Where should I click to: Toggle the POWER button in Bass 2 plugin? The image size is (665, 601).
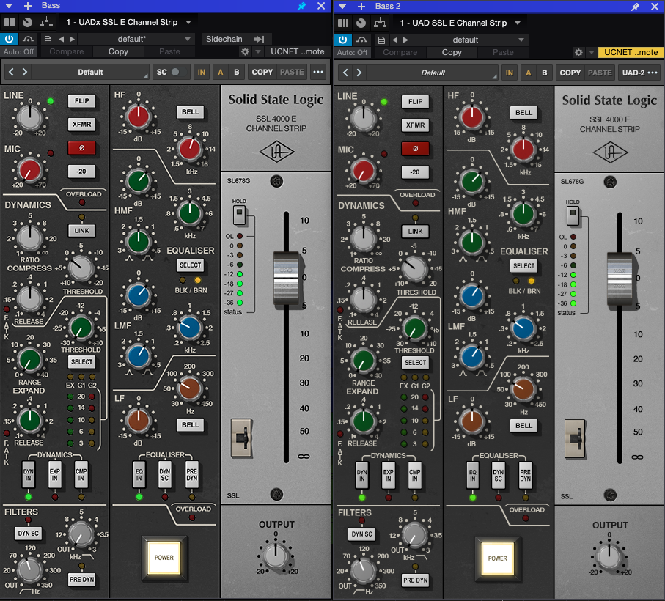pos(498,558)
